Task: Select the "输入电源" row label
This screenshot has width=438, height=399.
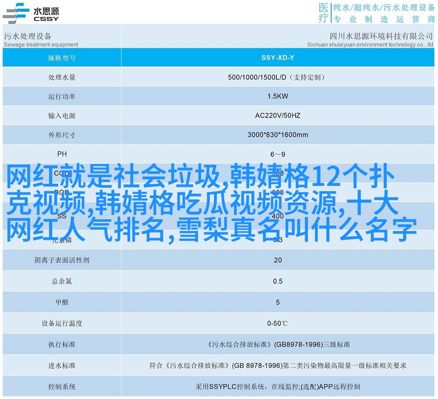Action: [x=62, y=116]
